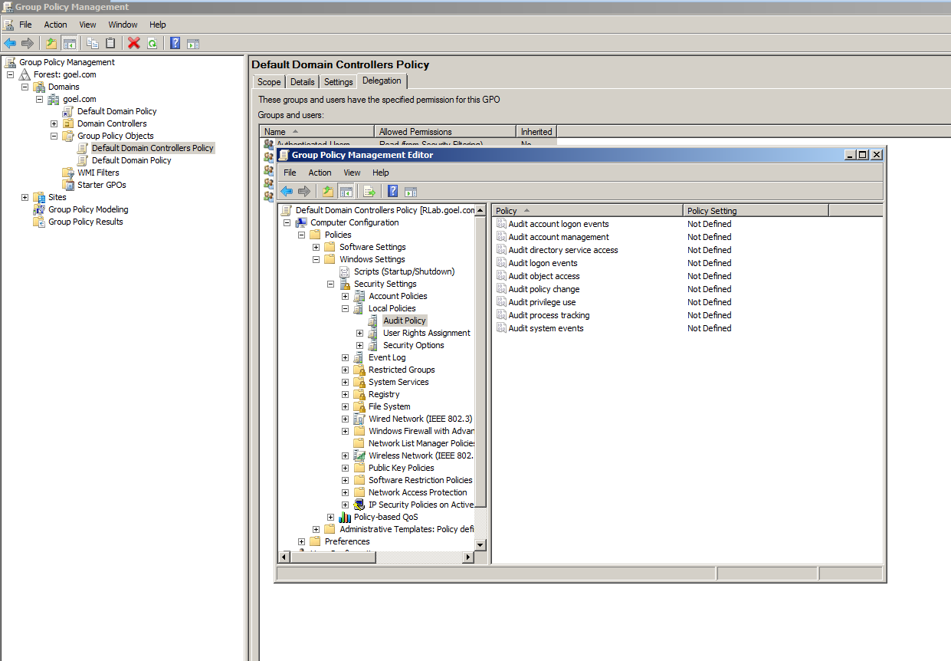This screenshot has width=951, height=661.
Task: Click Group Policy Modeling icon in tree
Action: click(x=40, y=209)
